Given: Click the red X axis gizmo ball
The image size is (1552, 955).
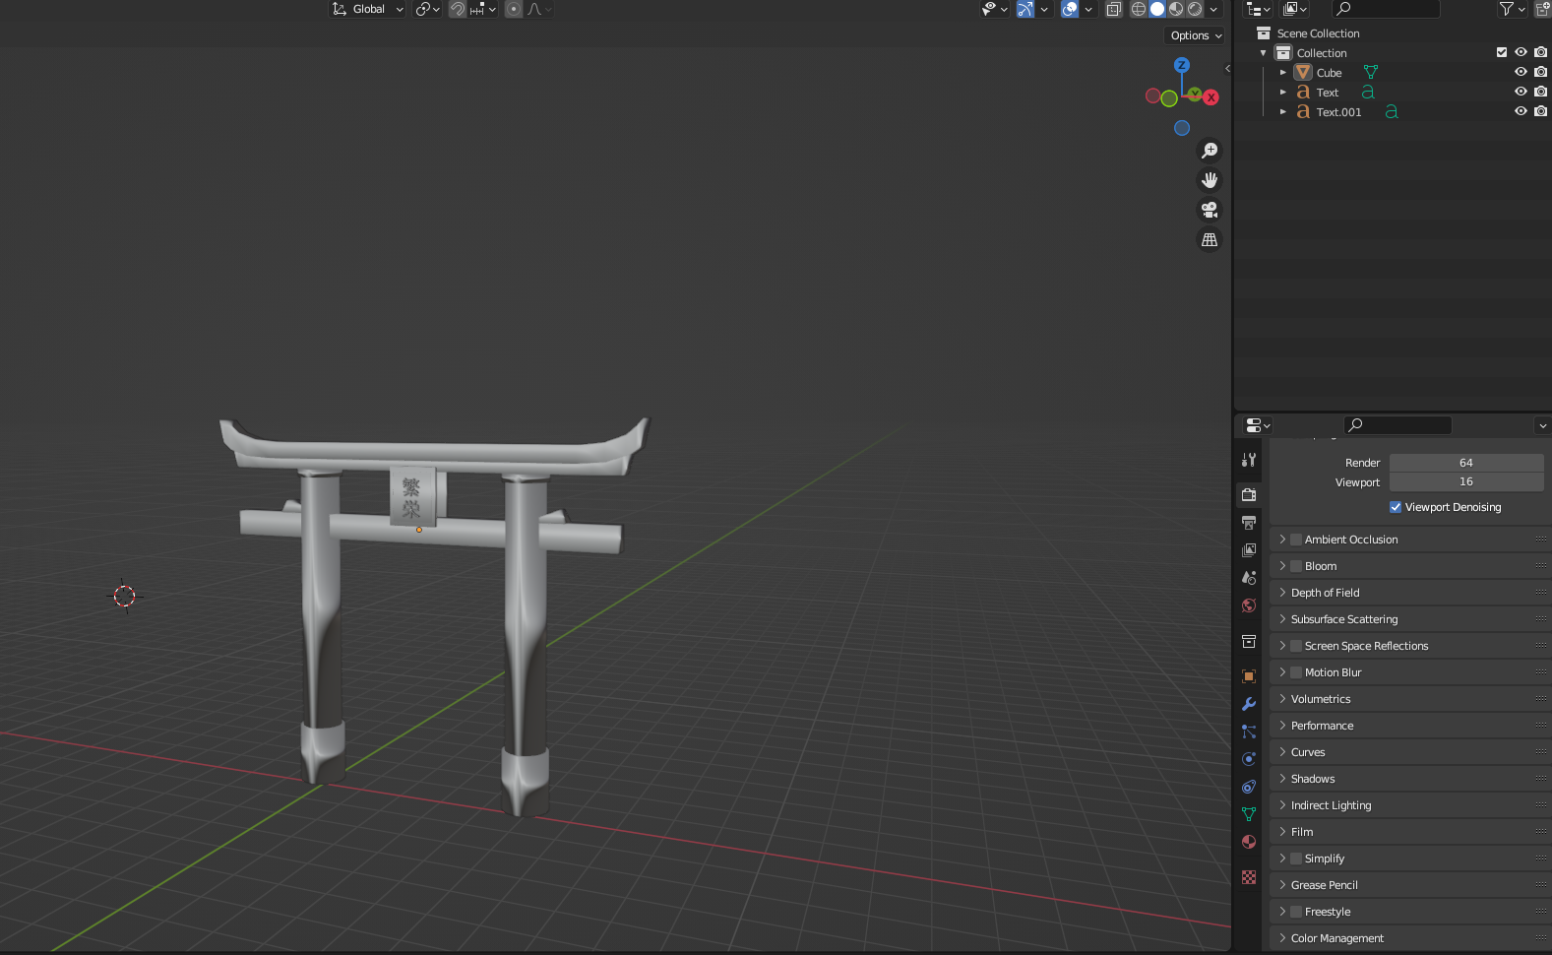Looking at the screenshot, I should point(1211,97).
